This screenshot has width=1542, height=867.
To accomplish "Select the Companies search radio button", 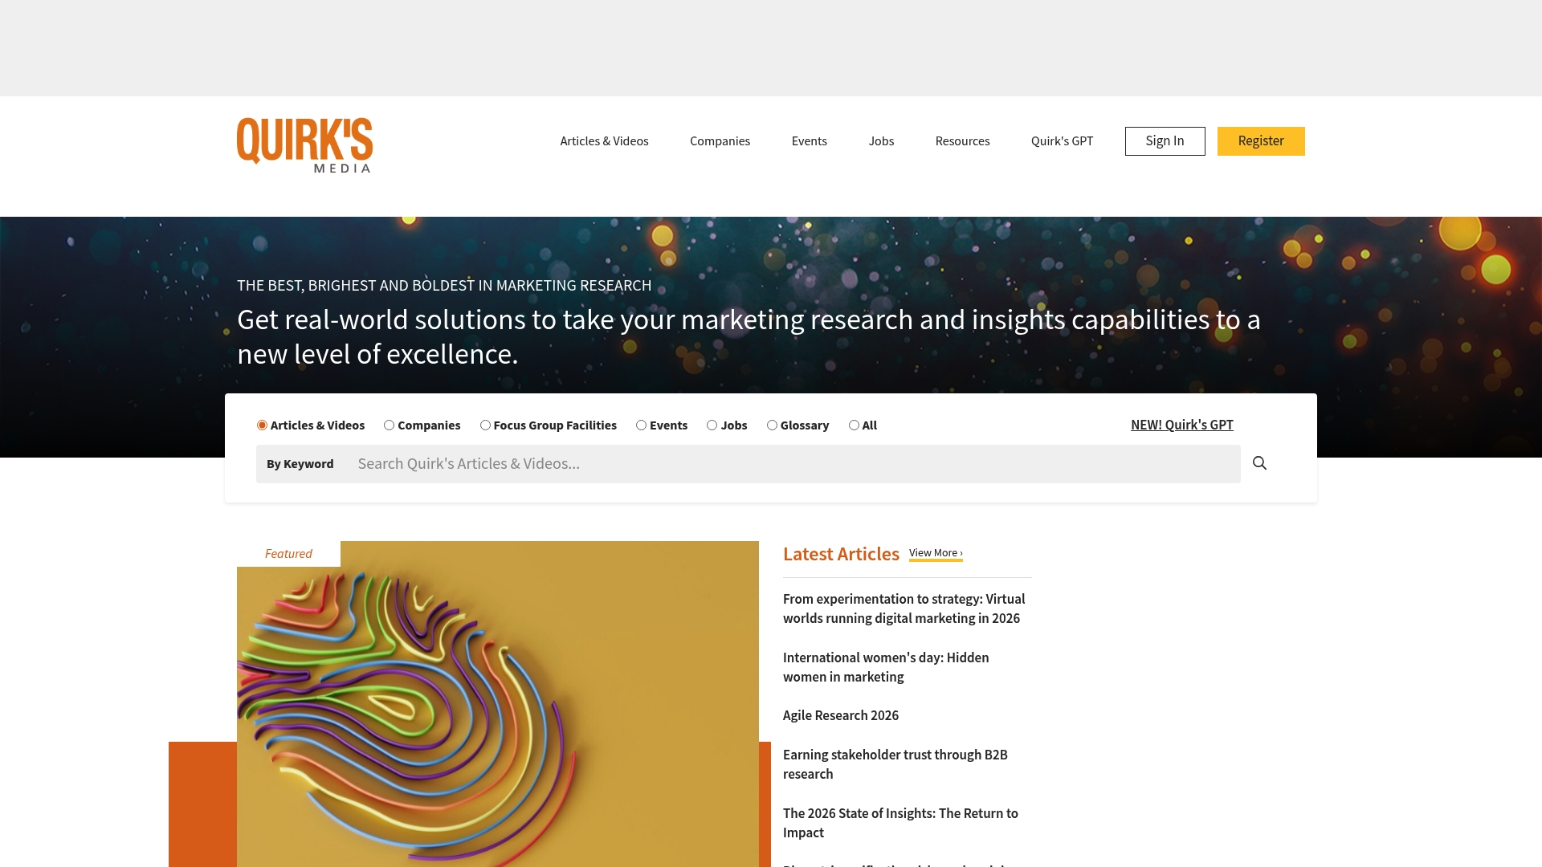I will click(x=390, y=425).
